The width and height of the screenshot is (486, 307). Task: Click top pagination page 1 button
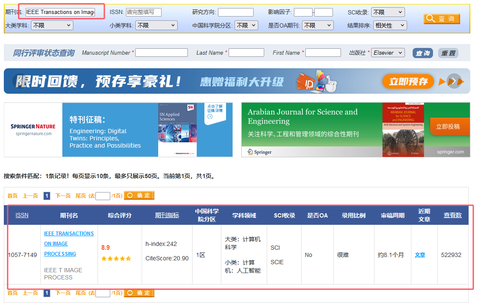47,196
